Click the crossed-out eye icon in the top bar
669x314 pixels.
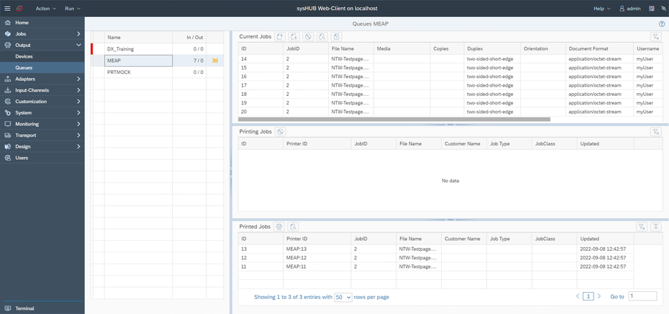(663, 9)
